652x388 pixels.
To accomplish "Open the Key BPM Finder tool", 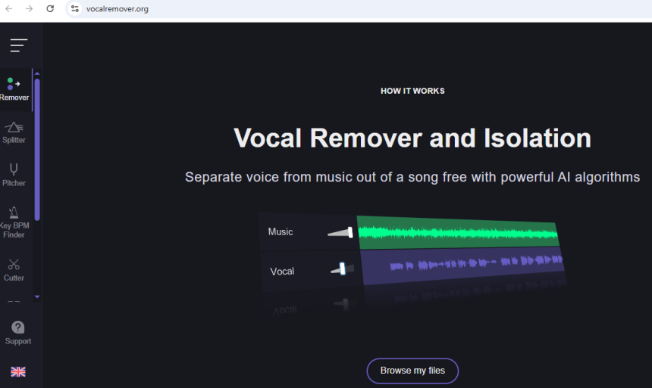I will [x=14, y=222].
